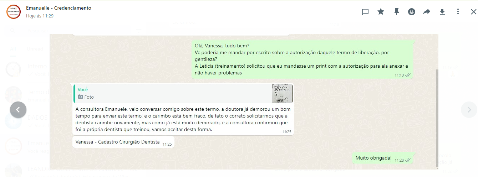Viewport: 478px width, 177px height.
Task: Click the chat scrollbar on the right
Action: [x=437, y=118]
